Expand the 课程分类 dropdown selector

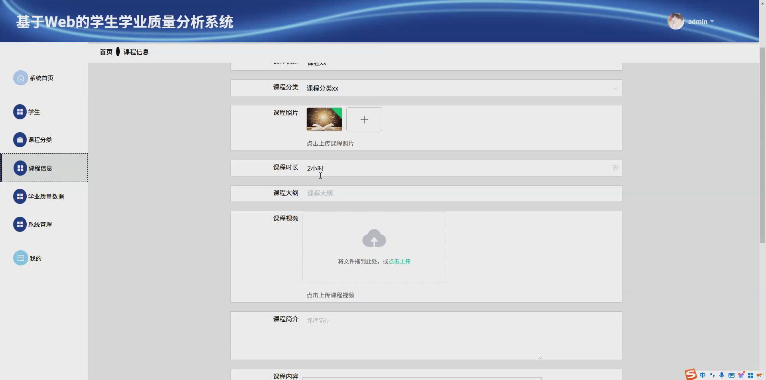[615, 88]
